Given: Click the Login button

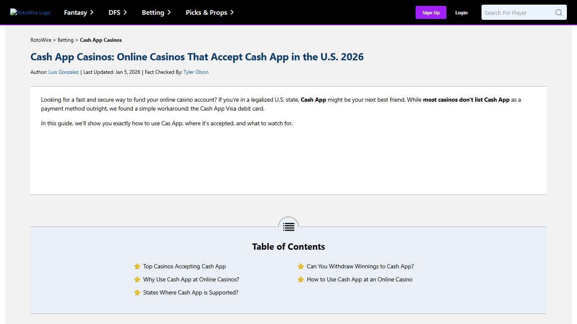Looking at the screenshot, I should click(x=461, y=12).
